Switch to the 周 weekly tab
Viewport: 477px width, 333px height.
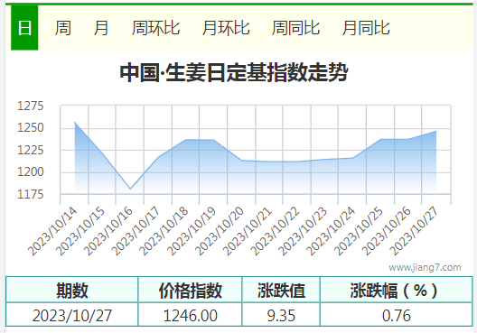(x=63, y=28)
